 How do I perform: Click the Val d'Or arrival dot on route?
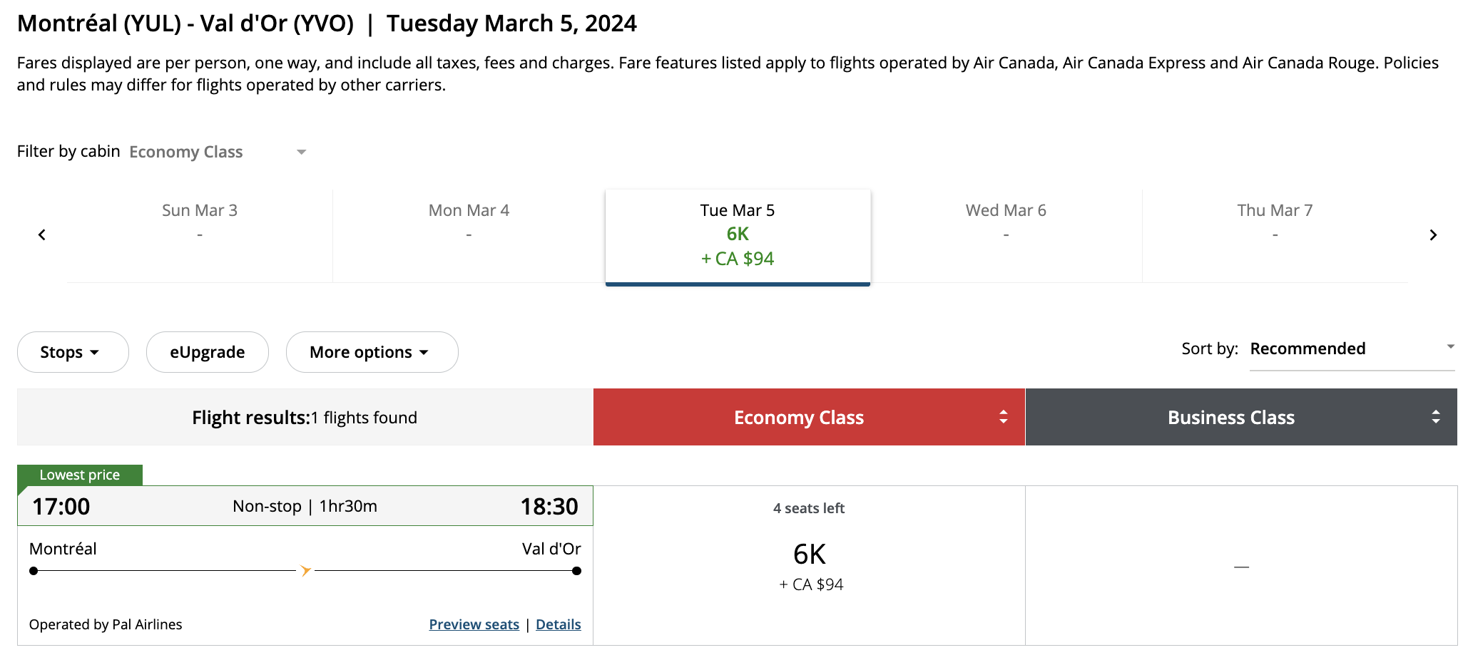[x=576, y=571]
